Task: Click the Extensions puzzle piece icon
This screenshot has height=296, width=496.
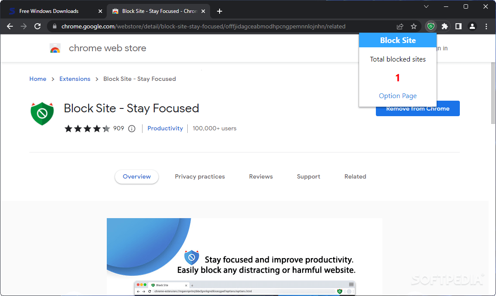Action: (444, 26)
